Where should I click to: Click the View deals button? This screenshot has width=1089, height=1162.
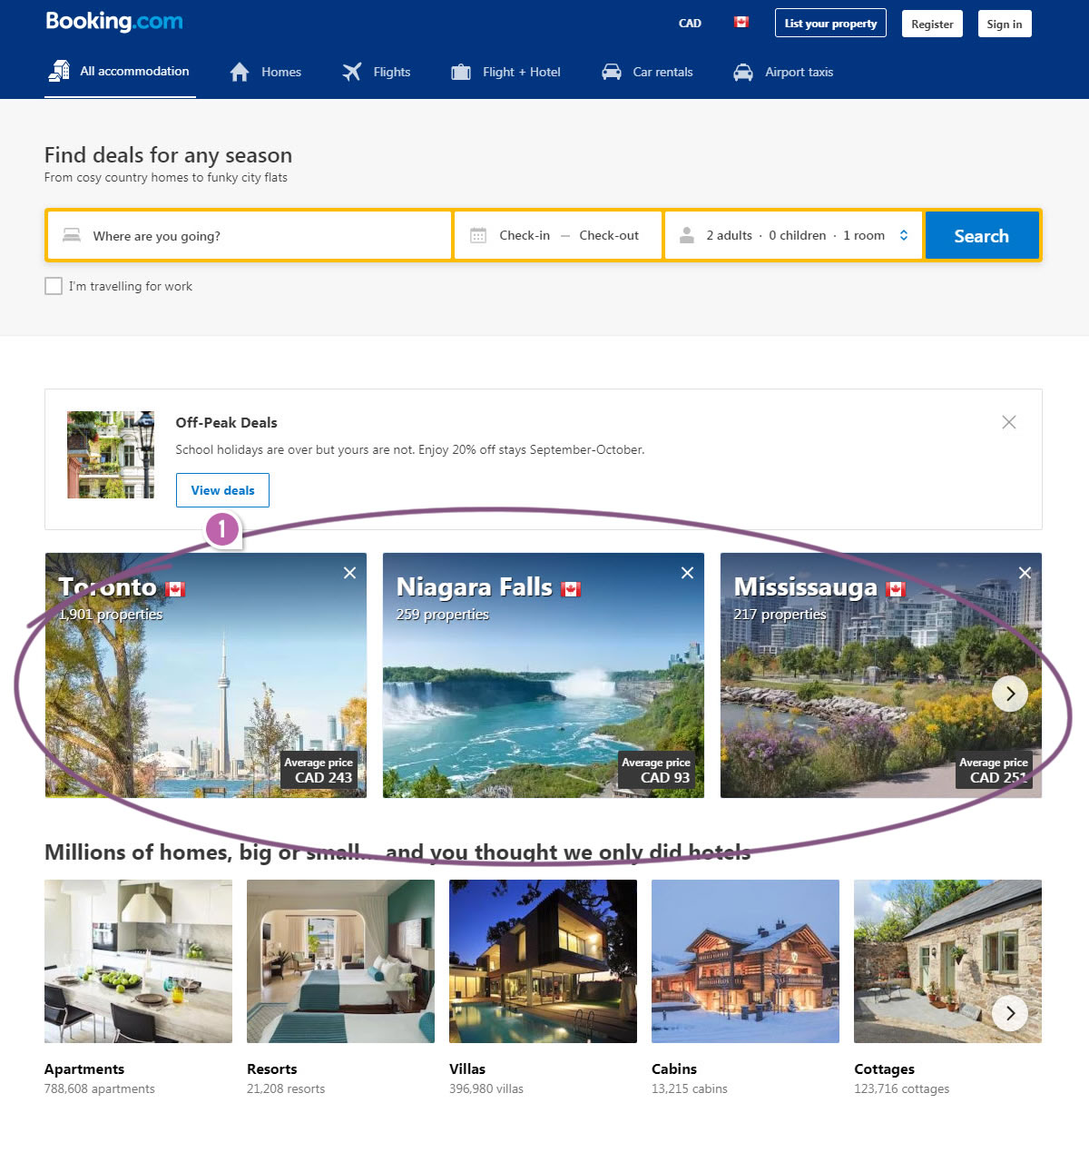(x=222, y=490)
